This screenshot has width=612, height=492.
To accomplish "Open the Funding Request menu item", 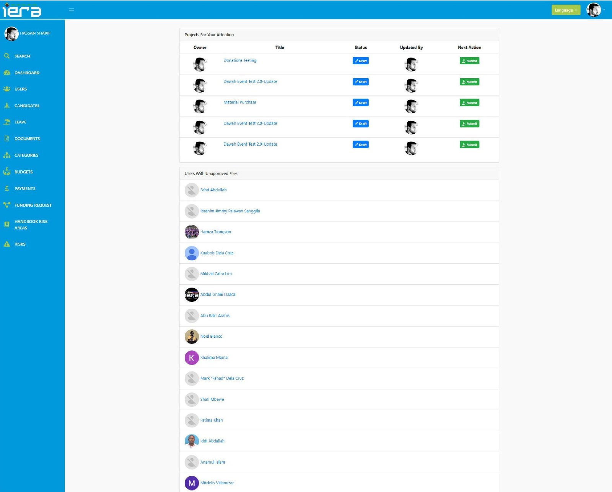I will click(33, 205).
